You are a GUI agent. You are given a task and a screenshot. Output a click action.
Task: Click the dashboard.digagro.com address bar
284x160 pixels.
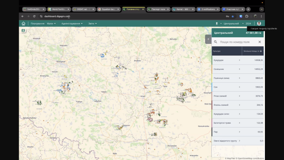[57, 16]
